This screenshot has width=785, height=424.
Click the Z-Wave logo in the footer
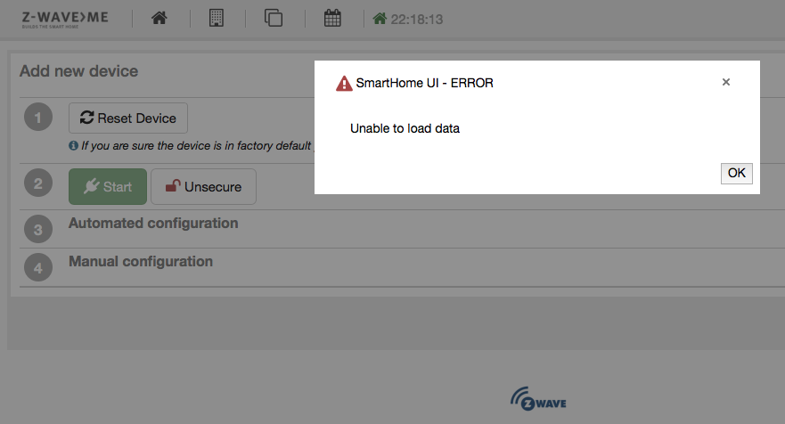coord(538,398)
